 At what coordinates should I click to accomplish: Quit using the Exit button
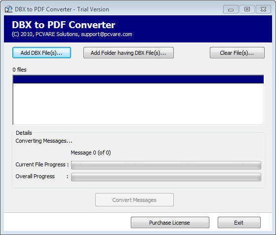click(x=239, y=223)
